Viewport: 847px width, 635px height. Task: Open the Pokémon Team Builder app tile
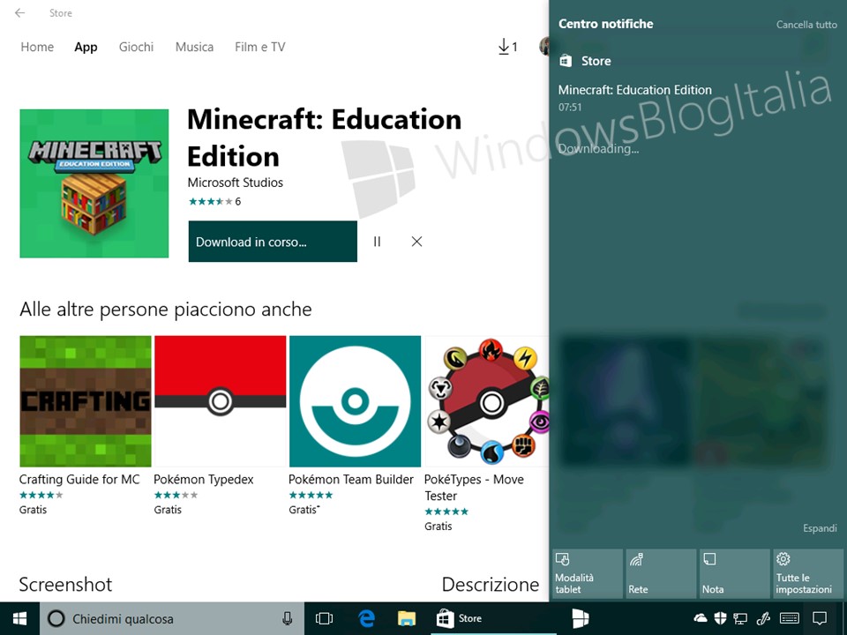(355, 401)
